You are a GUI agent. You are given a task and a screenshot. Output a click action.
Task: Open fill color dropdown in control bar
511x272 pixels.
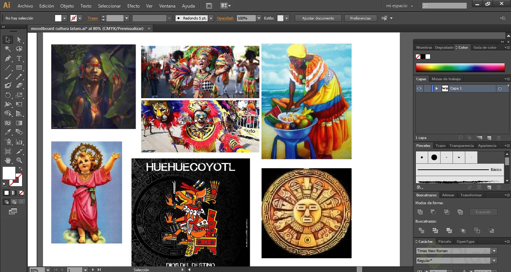pos(64,18)
